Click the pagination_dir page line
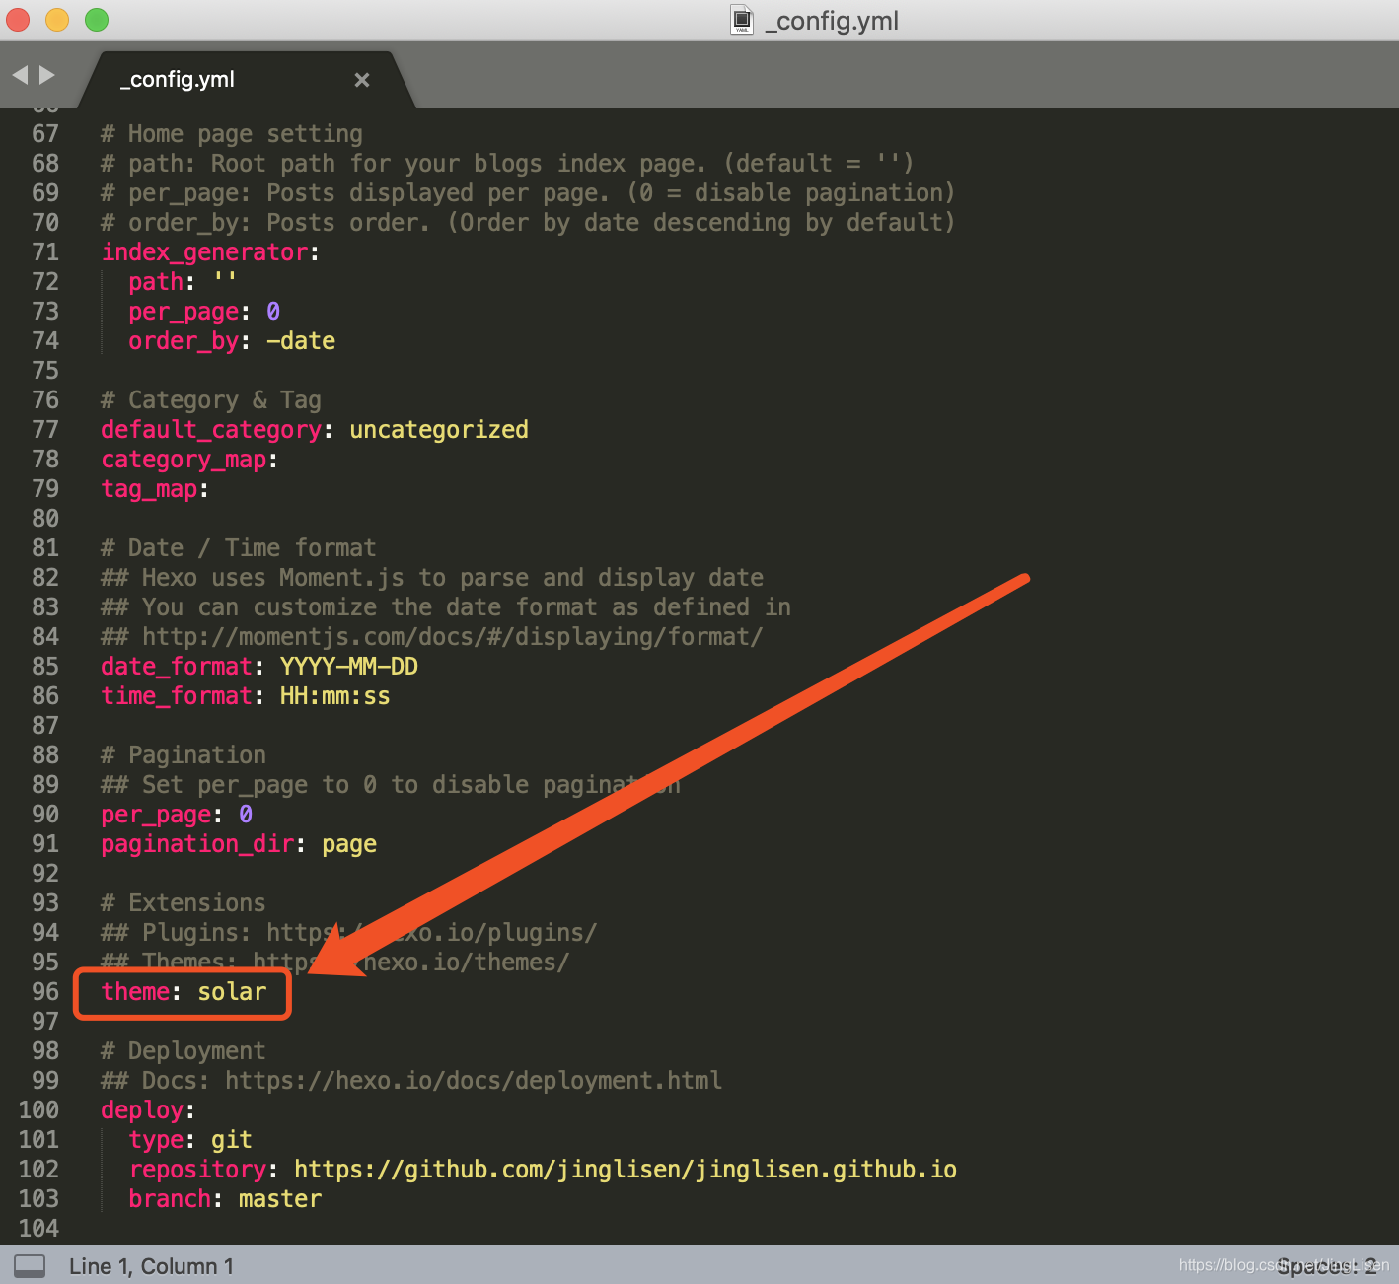Image resolution: width=1399 pixels, height=1284 pixels. click(239, 844)
